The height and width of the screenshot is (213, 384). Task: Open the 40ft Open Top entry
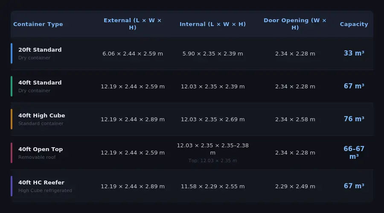[x=41, y=149]
